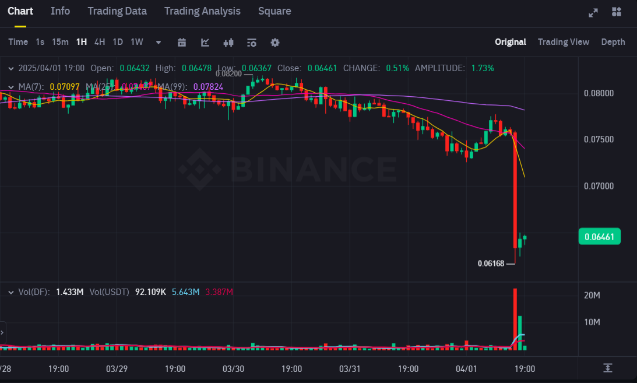Select the 4H interval
This screenshot has width=637, height=383.
coord(100,42)
